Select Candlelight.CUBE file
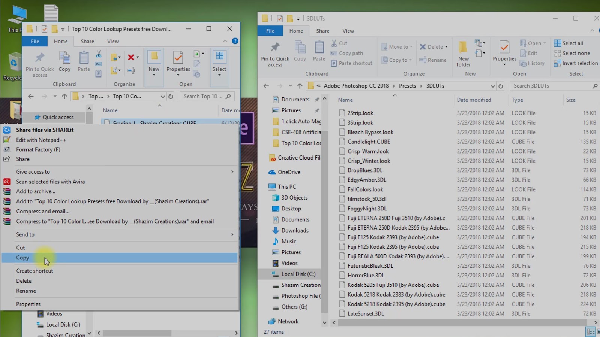This screenshot has height=337, width=600. [x=369, y=142]
